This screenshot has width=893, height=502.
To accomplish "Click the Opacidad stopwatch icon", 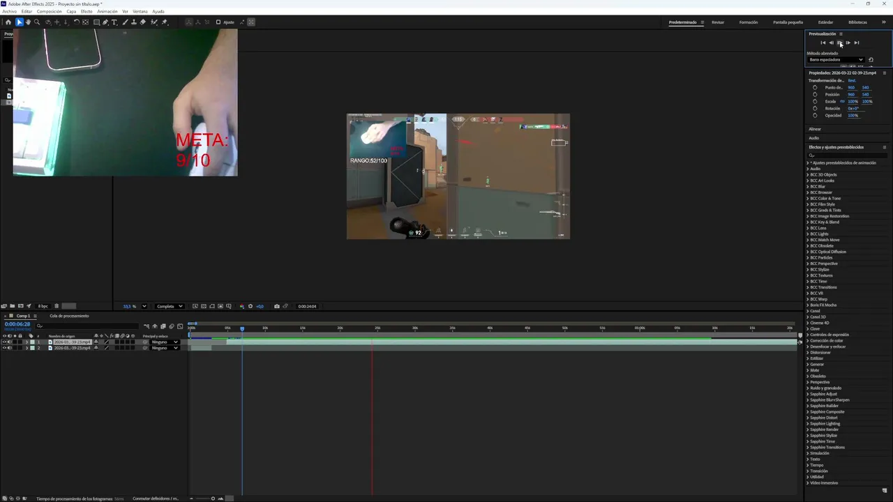I will (815, 115).
